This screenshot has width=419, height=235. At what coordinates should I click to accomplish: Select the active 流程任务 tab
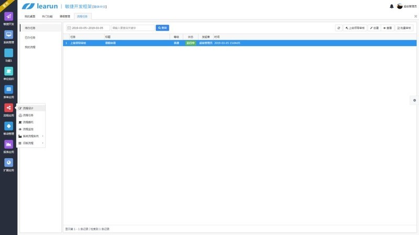click(82, 16)
